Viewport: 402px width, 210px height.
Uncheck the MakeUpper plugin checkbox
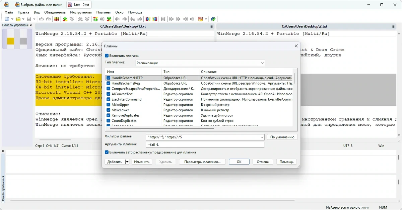tap(109, 105)
